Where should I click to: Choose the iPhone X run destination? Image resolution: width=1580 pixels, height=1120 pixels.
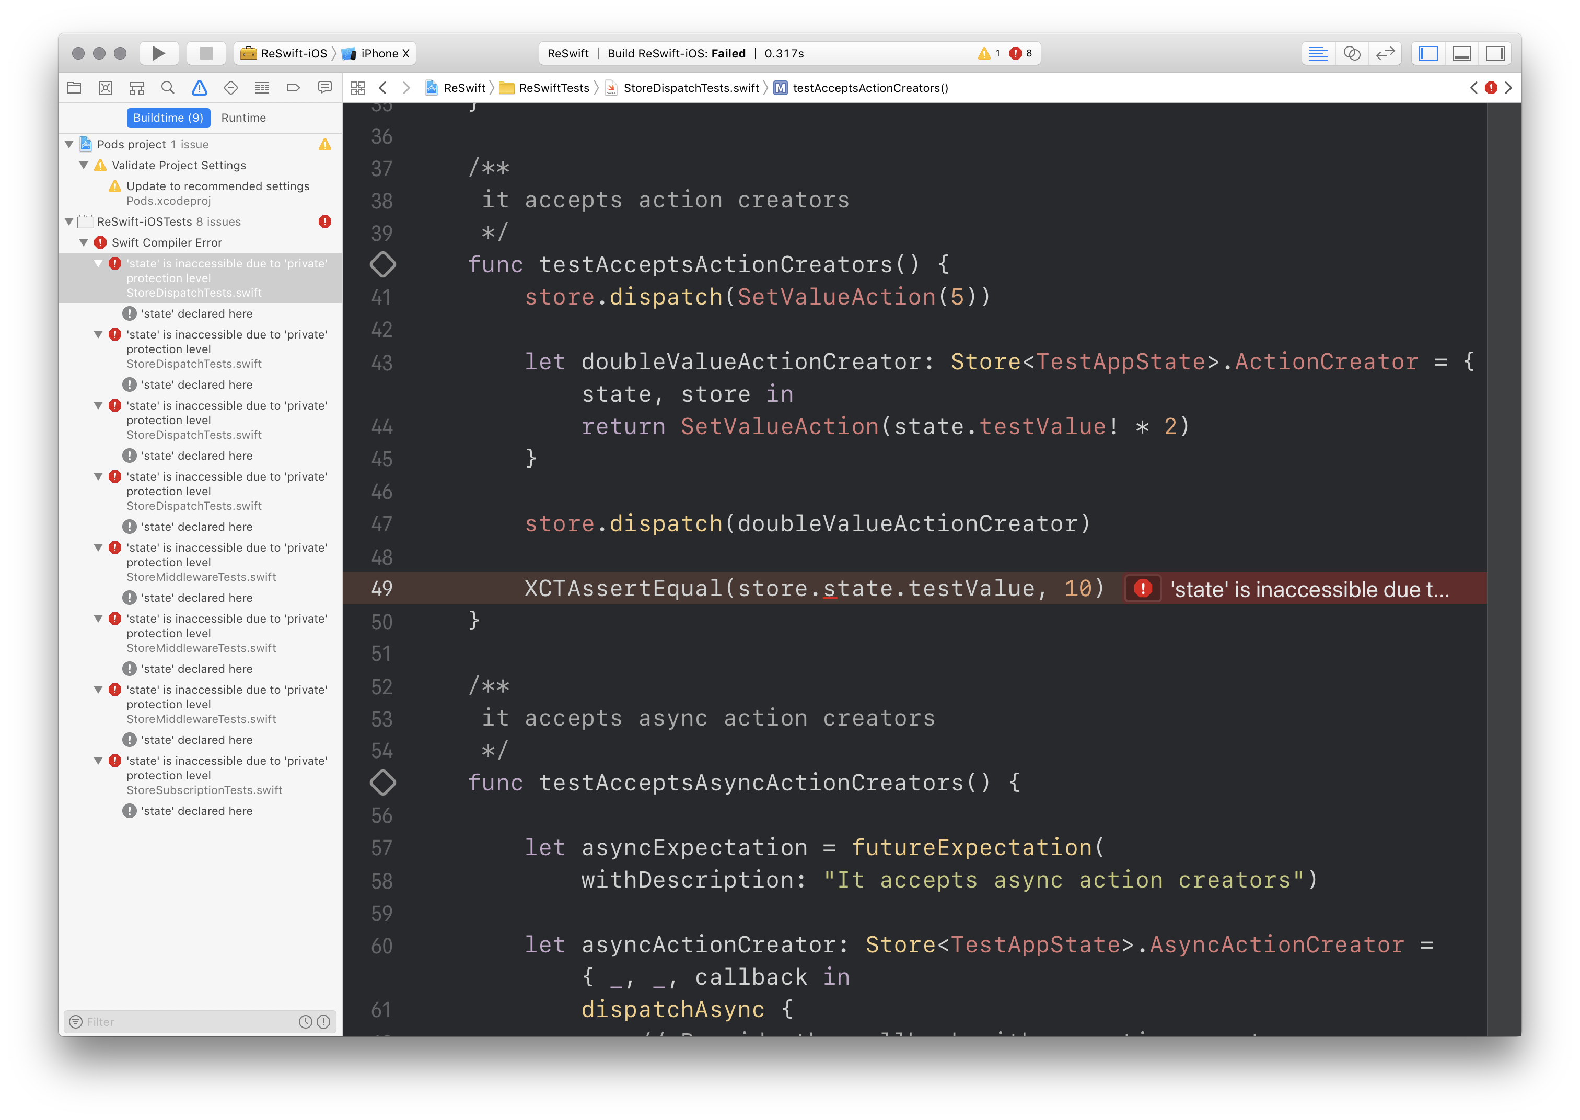[377, 53]
